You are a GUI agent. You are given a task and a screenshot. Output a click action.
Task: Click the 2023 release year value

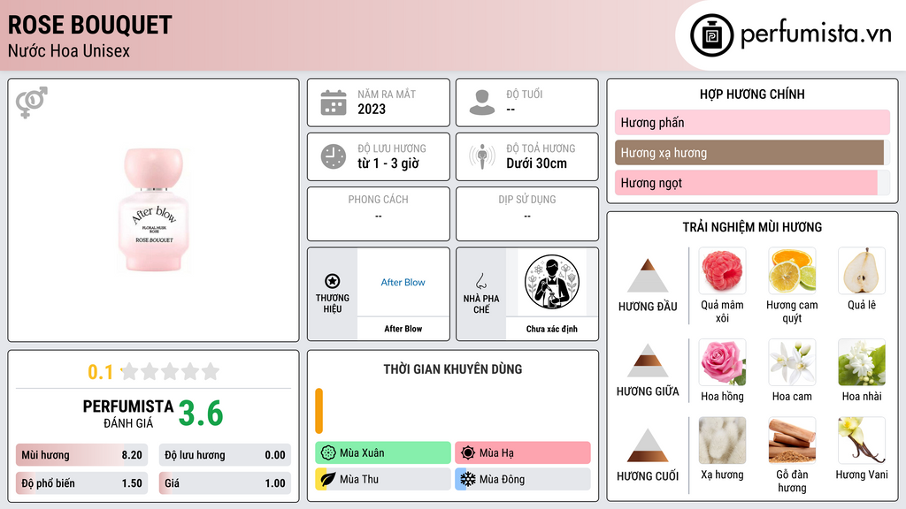pos(372,109)
